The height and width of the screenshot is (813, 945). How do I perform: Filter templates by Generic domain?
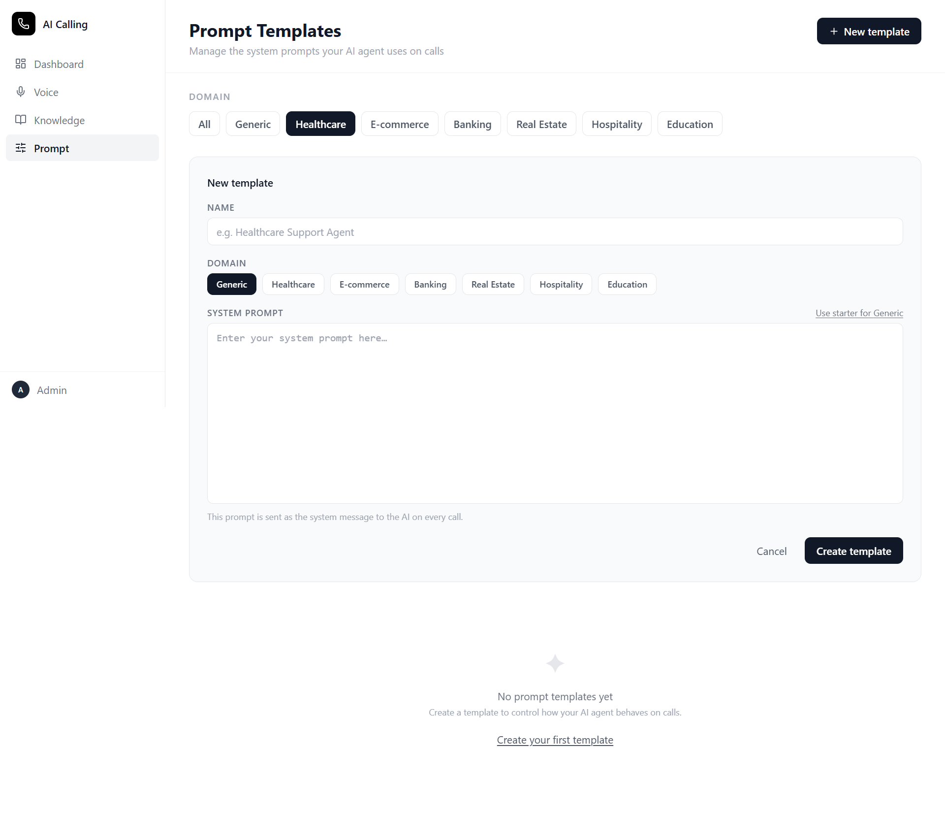coord(253,124)
